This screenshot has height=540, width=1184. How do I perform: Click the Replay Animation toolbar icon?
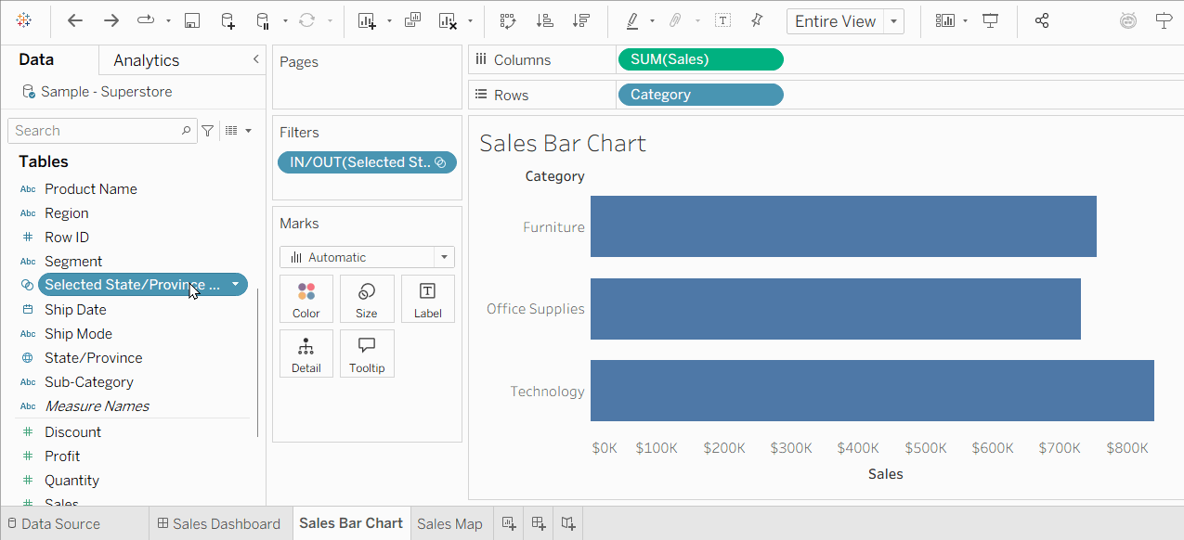pos(146,20)
